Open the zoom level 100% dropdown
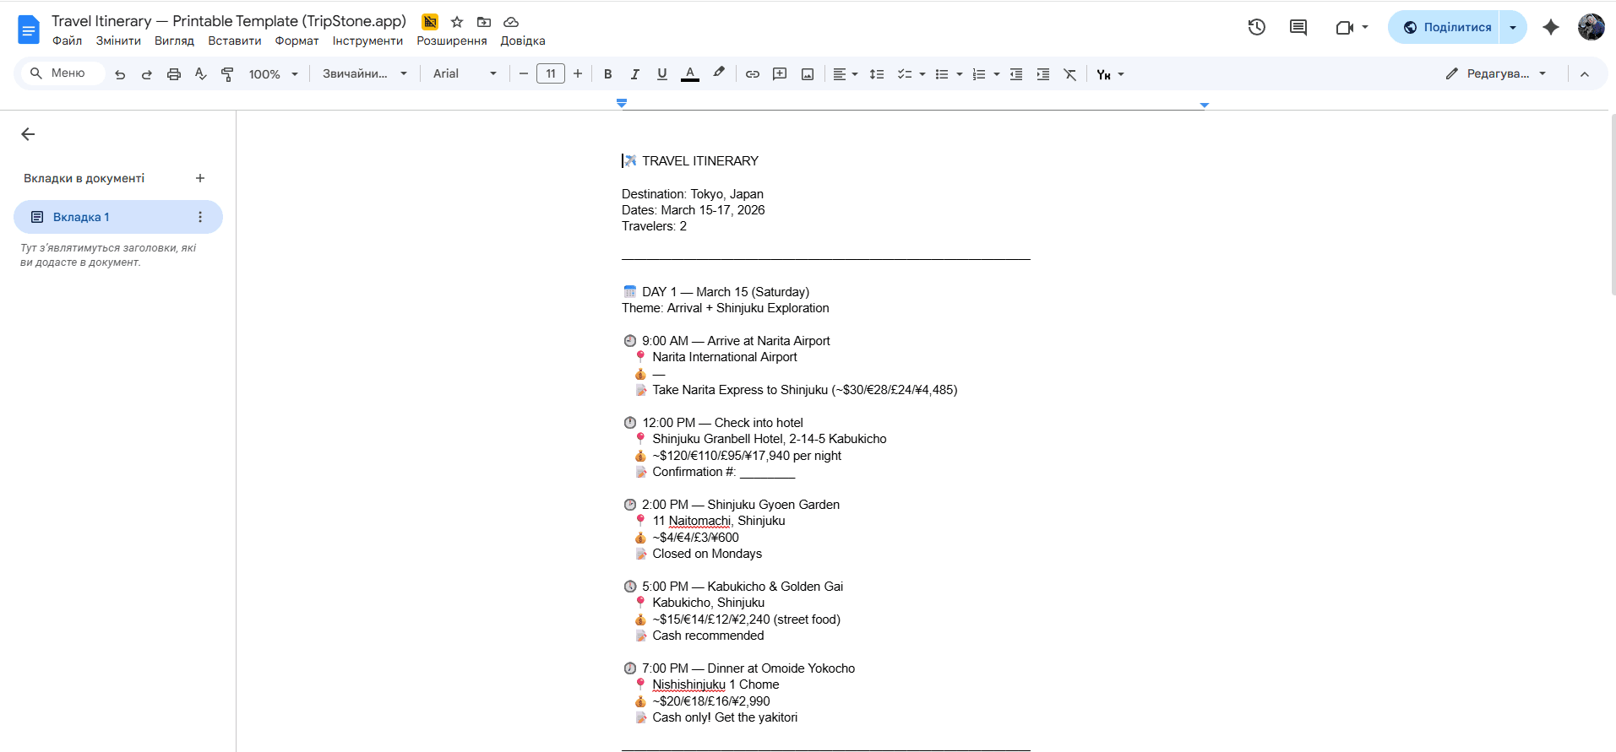1616x752 pixels. [273, 74]
